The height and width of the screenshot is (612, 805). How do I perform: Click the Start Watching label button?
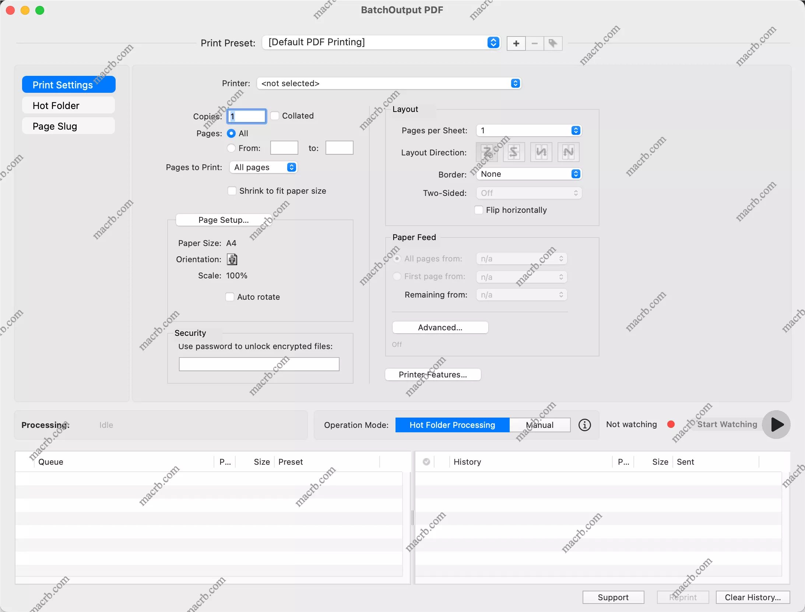click(727, 424)
